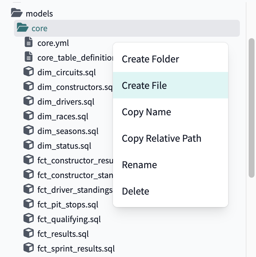This screenshot has width=256, height=257.
Task: Open fct_qualifying.sql file name
Action: coord(69,219)
